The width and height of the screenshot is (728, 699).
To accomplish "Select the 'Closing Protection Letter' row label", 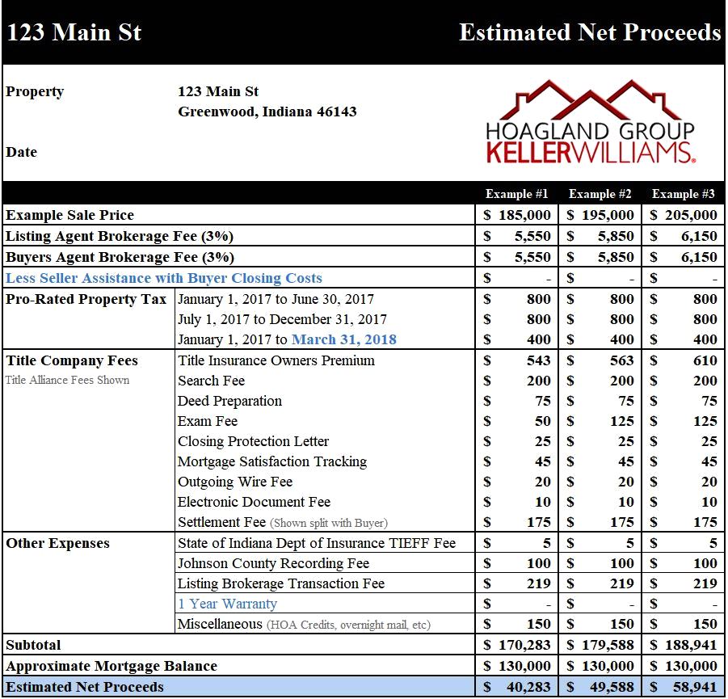I will (254, 441).
